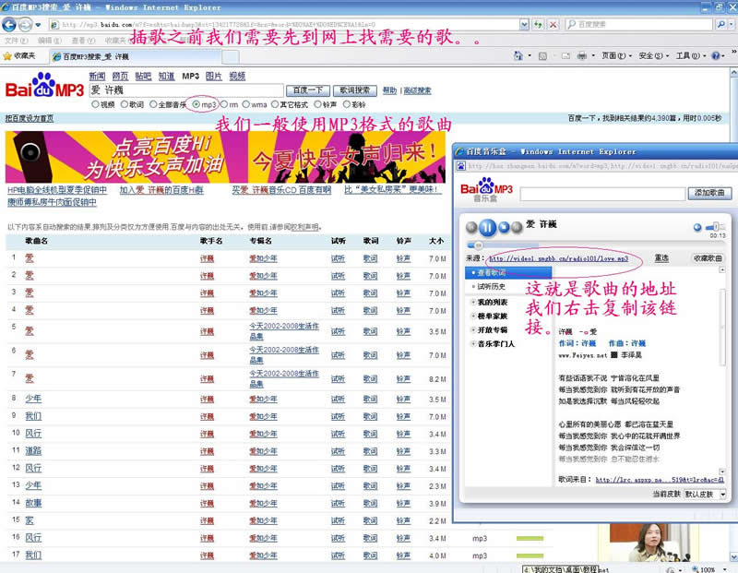This screenshot has width=738, height=573.
Task: Select 试听历史 in the music box sidebar
Action: point(491,287)
